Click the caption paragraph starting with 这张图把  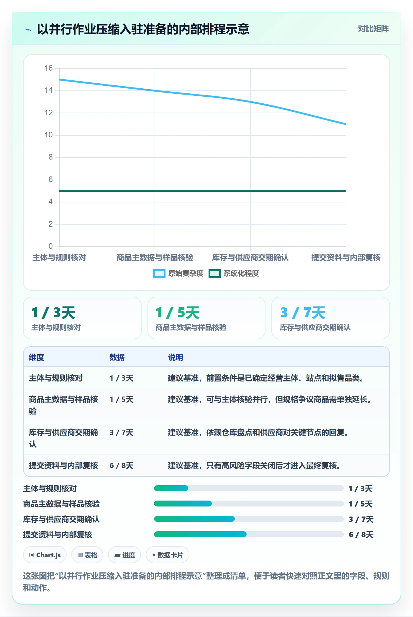[206, 582]
